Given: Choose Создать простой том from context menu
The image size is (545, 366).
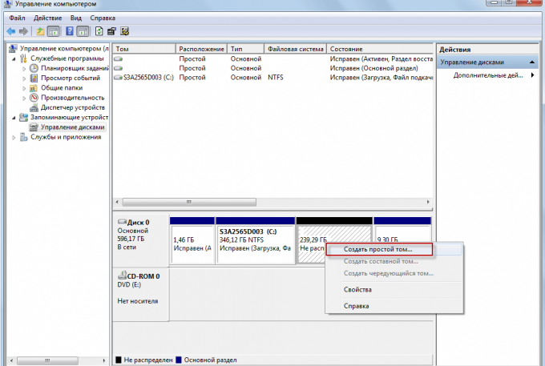Looking at the screenshot, I should pyautogui.click(x=378, y=250).
